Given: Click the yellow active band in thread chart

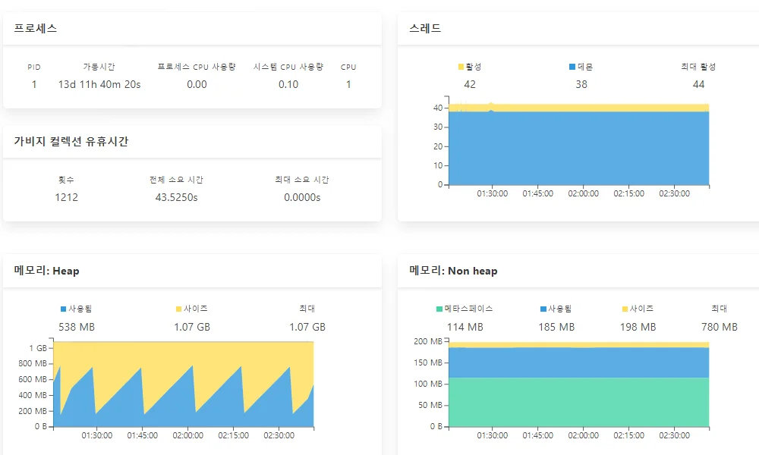Looking at the screenshot, I should coord(579,108).
